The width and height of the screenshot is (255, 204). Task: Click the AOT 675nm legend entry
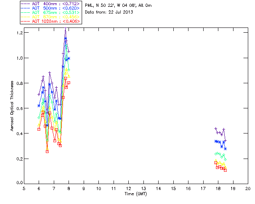click(x=51, y=12)
